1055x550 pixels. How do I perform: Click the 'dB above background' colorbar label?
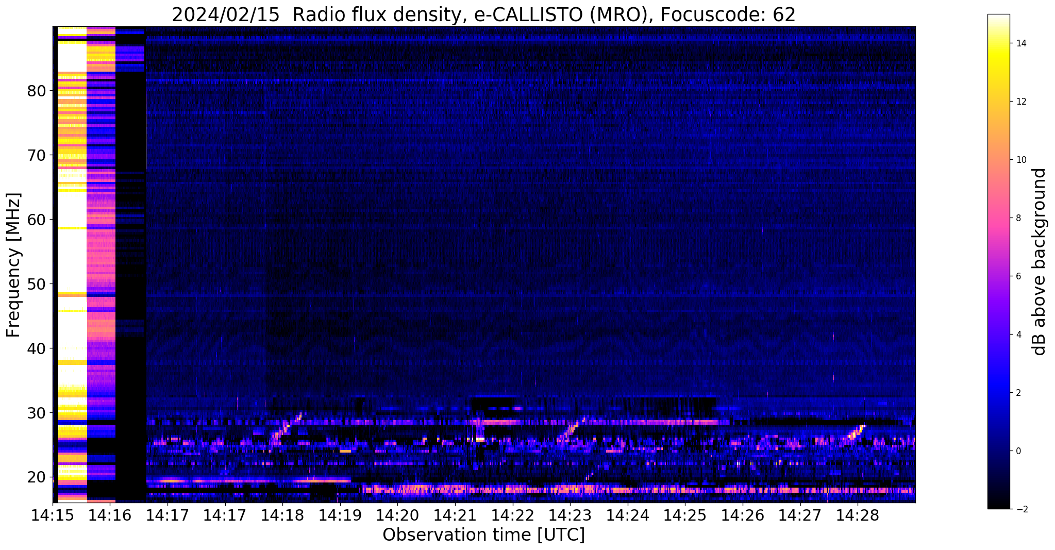click(x=1040, y=261)
